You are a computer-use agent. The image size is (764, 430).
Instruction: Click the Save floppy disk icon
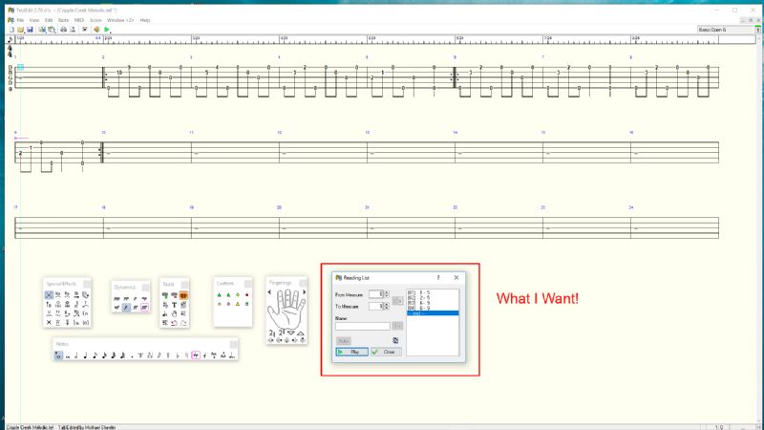click(x=30, y=30)
